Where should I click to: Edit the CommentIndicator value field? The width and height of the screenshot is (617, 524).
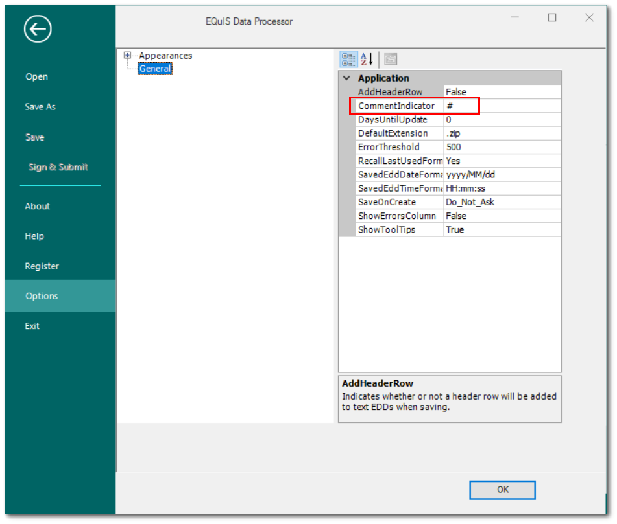[502, 106]
